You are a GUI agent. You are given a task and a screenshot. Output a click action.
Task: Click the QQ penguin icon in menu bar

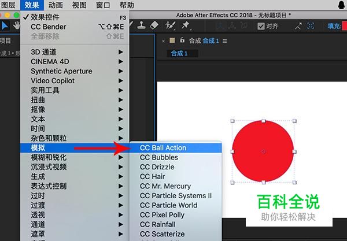click(341, 5)
